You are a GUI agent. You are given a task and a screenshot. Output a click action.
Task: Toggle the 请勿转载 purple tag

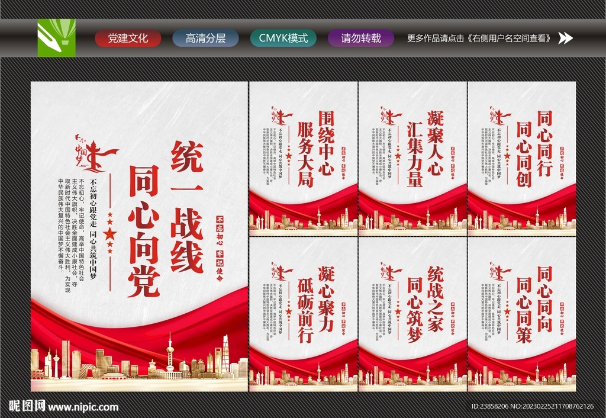tap(360, 37)
